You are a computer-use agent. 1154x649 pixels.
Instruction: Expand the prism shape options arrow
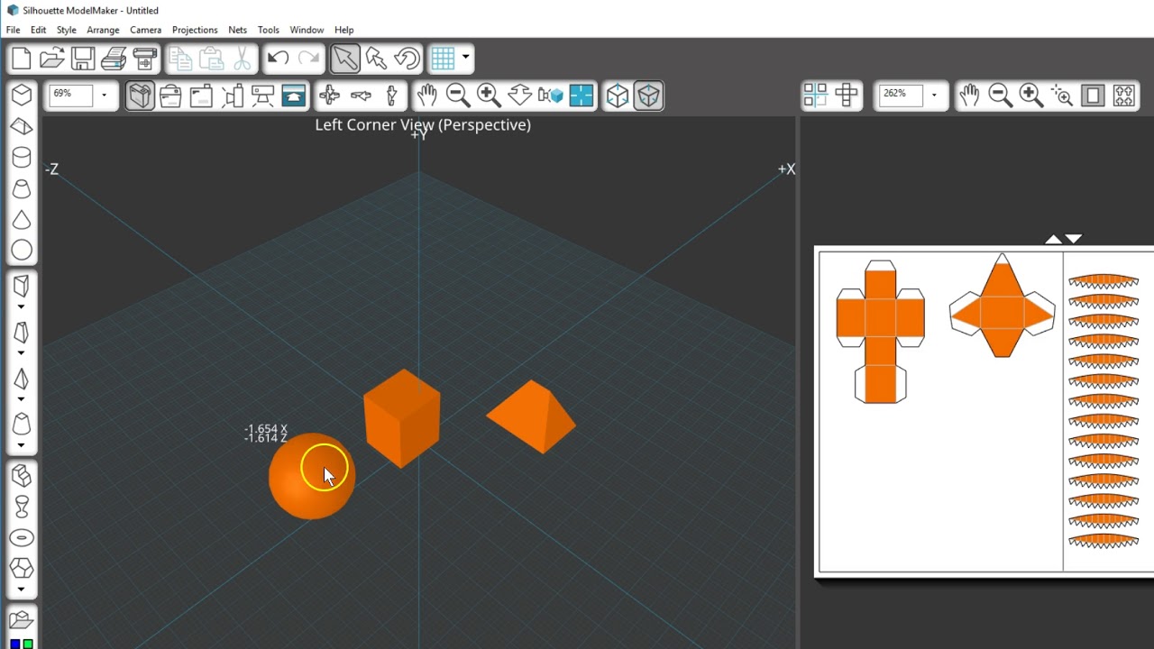22,306
